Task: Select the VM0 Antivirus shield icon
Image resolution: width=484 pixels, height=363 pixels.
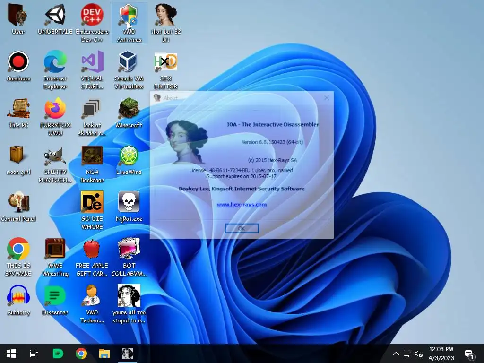Action: (129, 23)
